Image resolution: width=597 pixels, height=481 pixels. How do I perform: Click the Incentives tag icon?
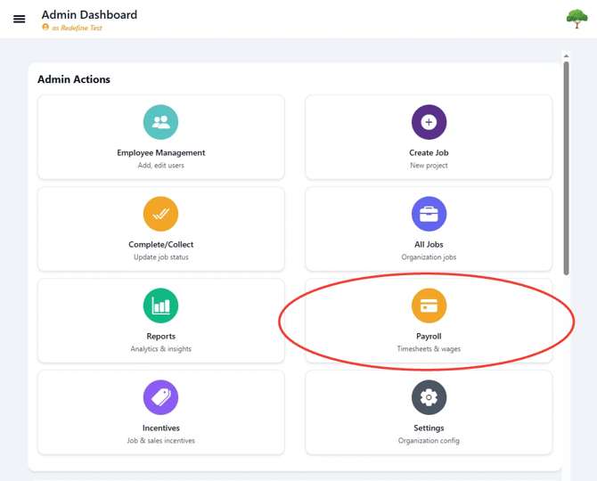click(x=160, y=397)
